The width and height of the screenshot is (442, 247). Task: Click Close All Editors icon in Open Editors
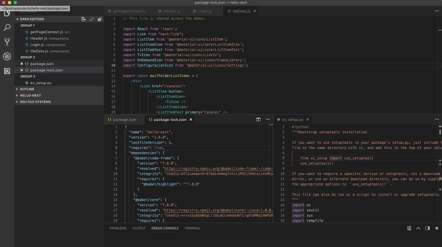point(100,19)
